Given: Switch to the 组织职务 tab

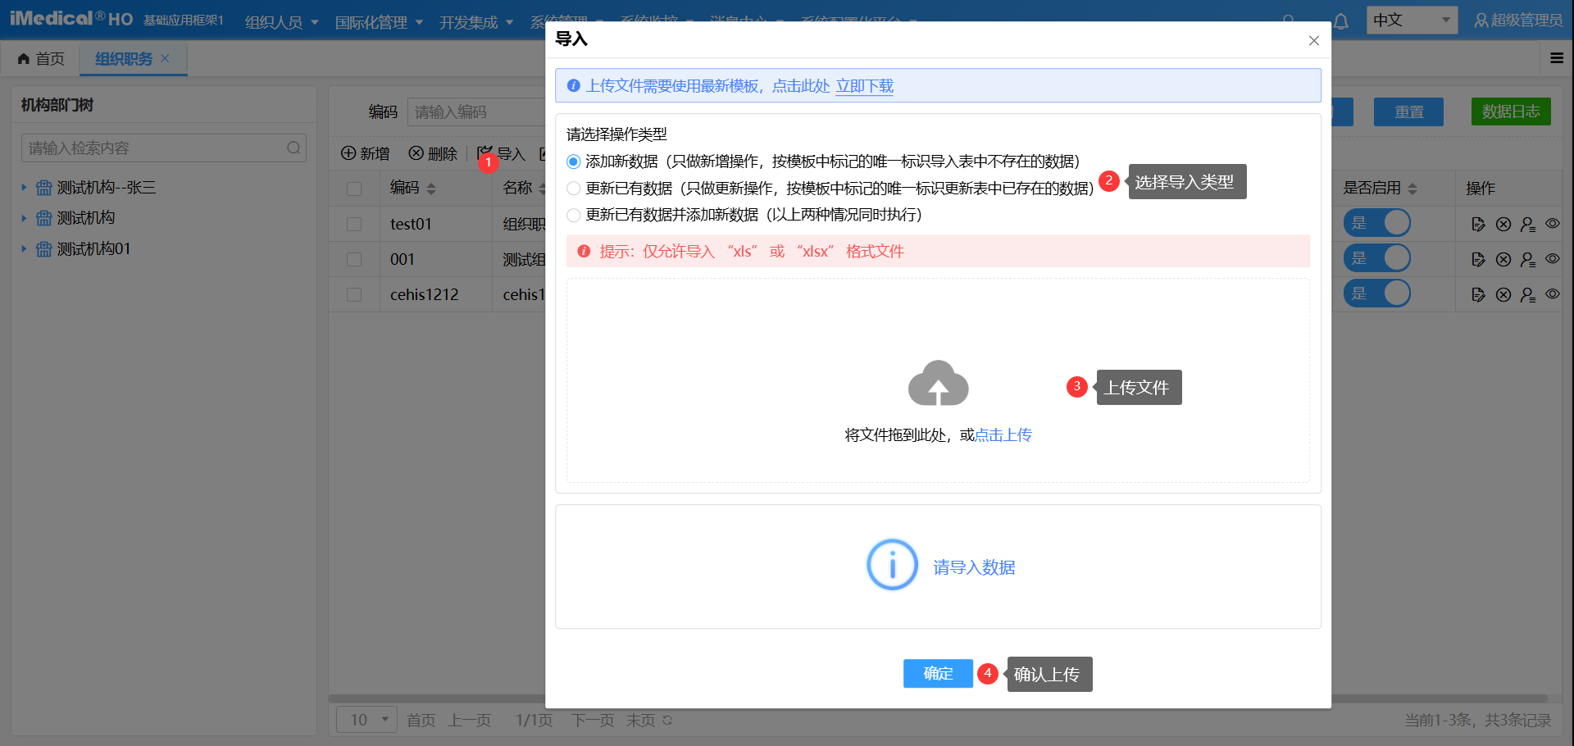Looking at the screenshot, I should (124, 58).
